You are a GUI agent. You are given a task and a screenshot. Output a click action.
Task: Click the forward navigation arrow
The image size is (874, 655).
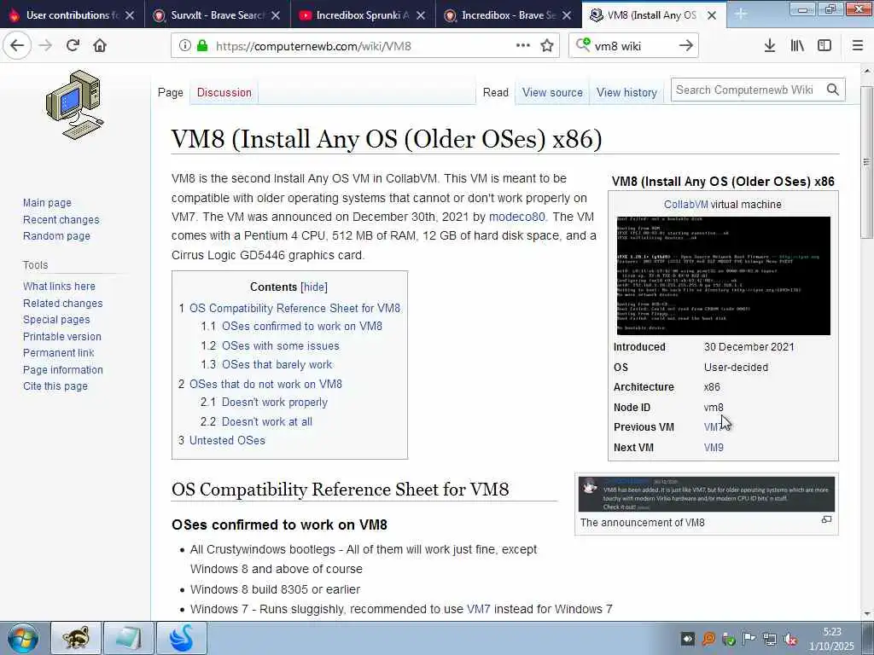46,46
